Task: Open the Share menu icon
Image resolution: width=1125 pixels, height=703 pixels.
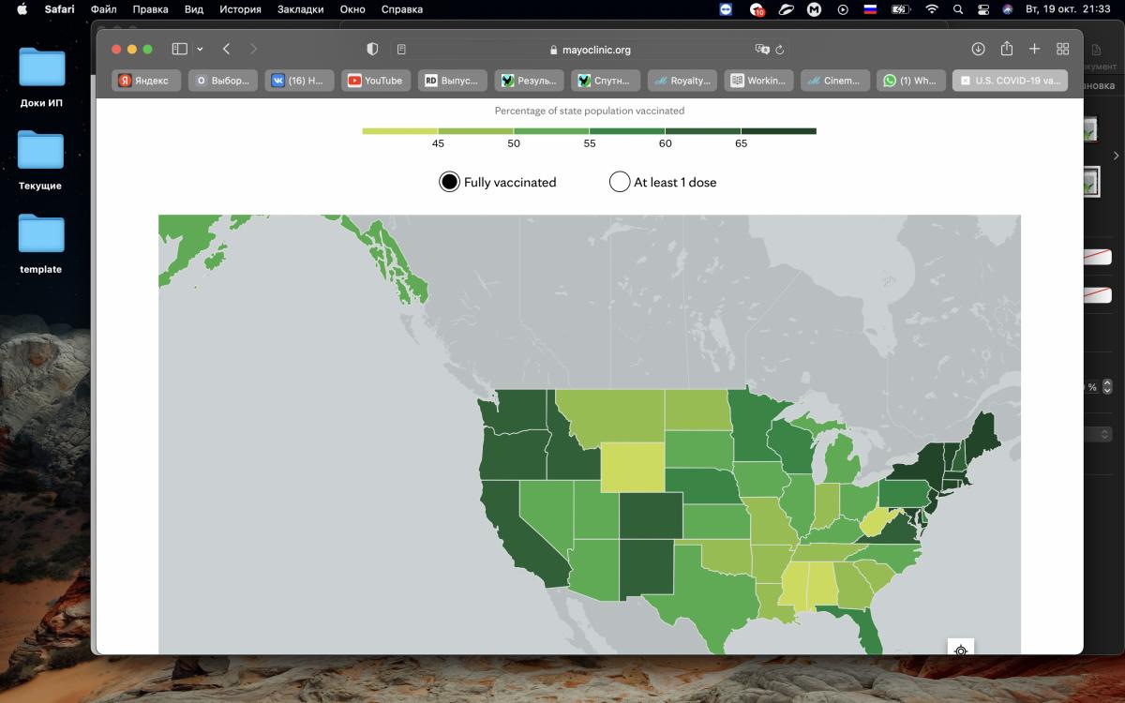Action: [x=1007, y=49]
